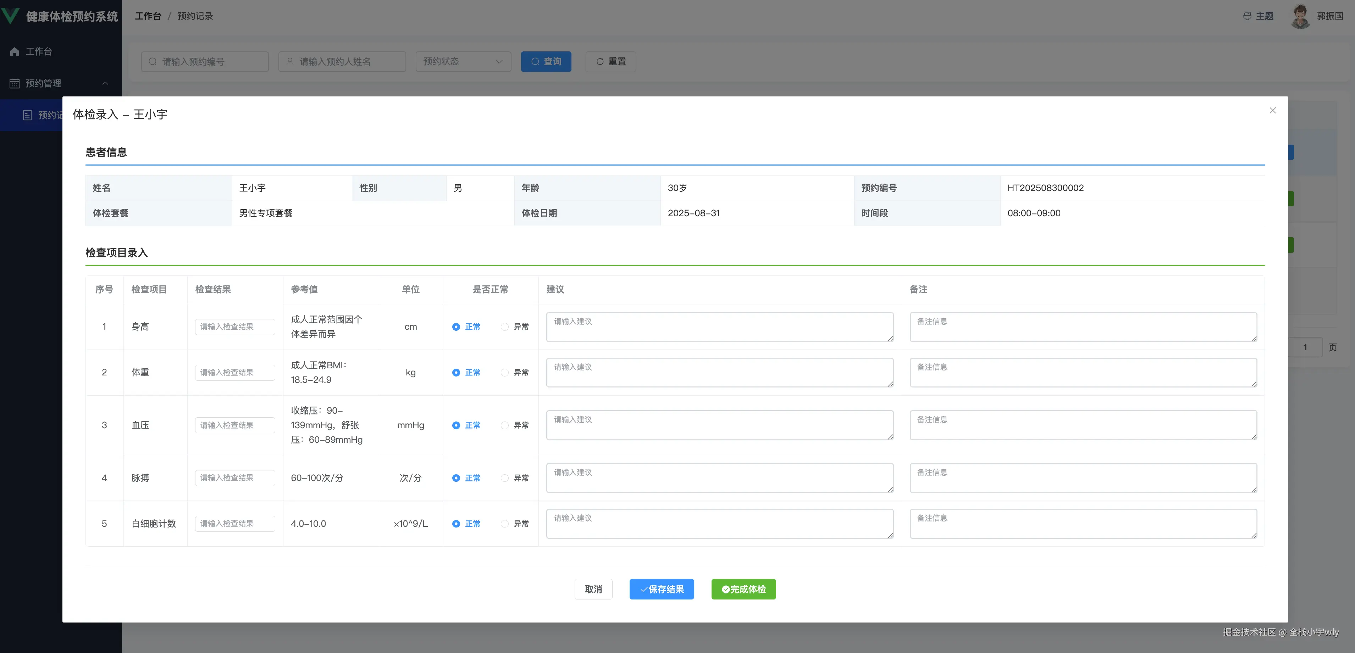1355x653 pixels.
Task: Close the 体检录入 dialog with X icon
Action: [1272, 110]
